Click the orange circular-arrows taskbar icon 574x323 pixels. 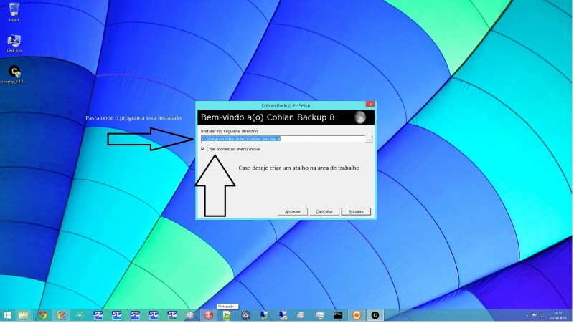click(357, 315)
